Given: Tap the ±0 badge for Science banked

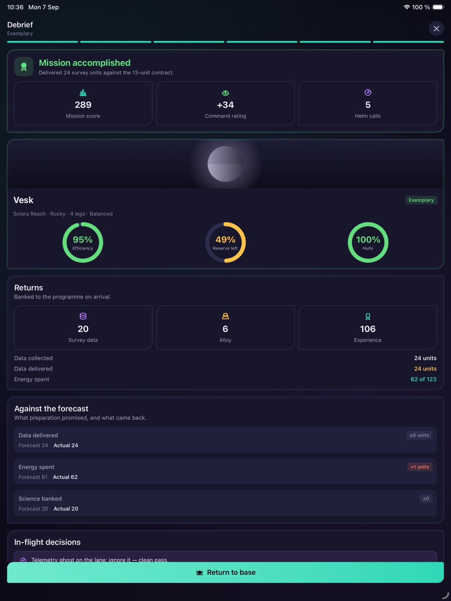Looking at the screenshot, I should [426, 499].
